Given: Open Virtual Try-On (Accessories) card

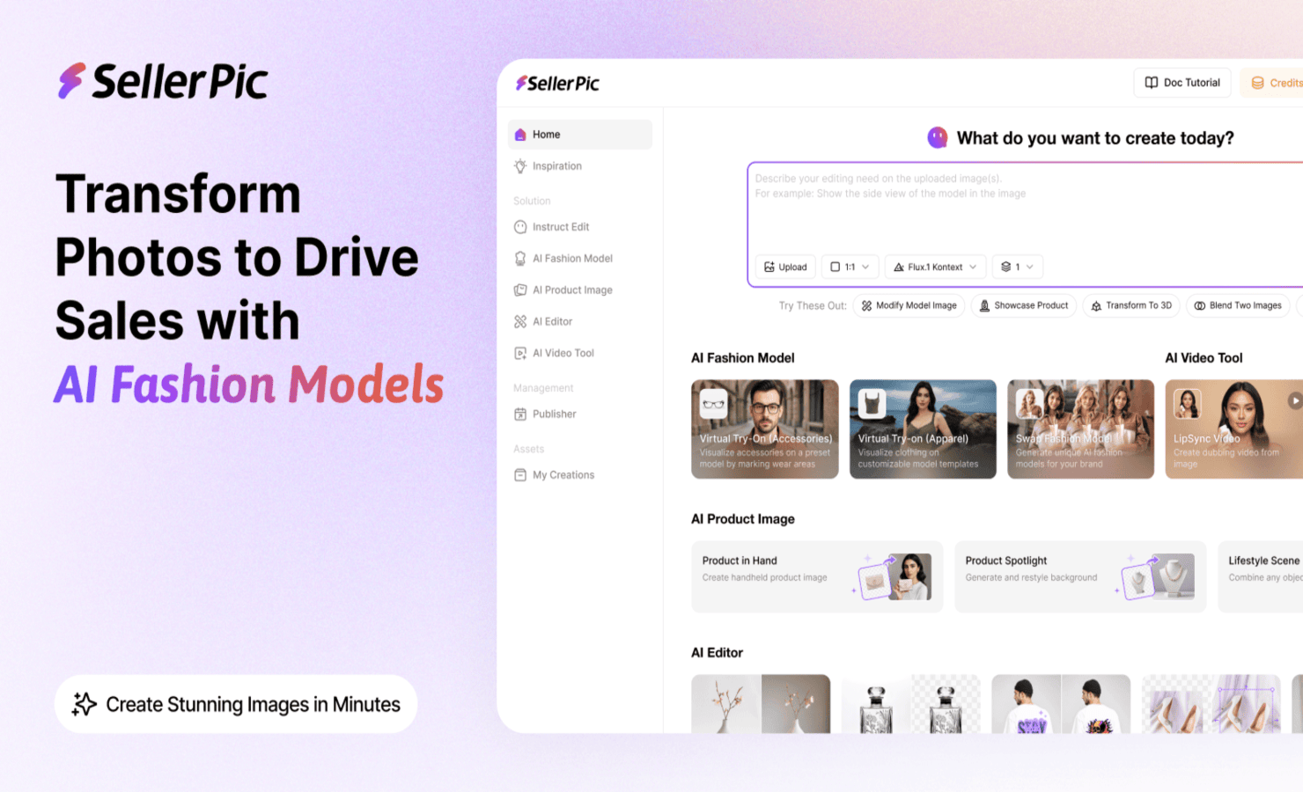Looking at the screenshot, I should point(764,429).
